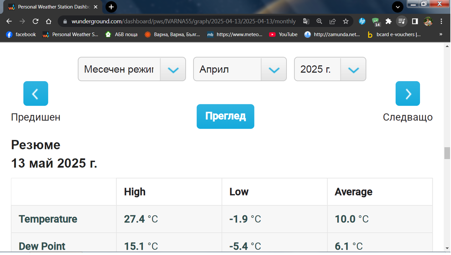
Task: Open the Google Translate icon in address bar
Action: pos(306,21)
